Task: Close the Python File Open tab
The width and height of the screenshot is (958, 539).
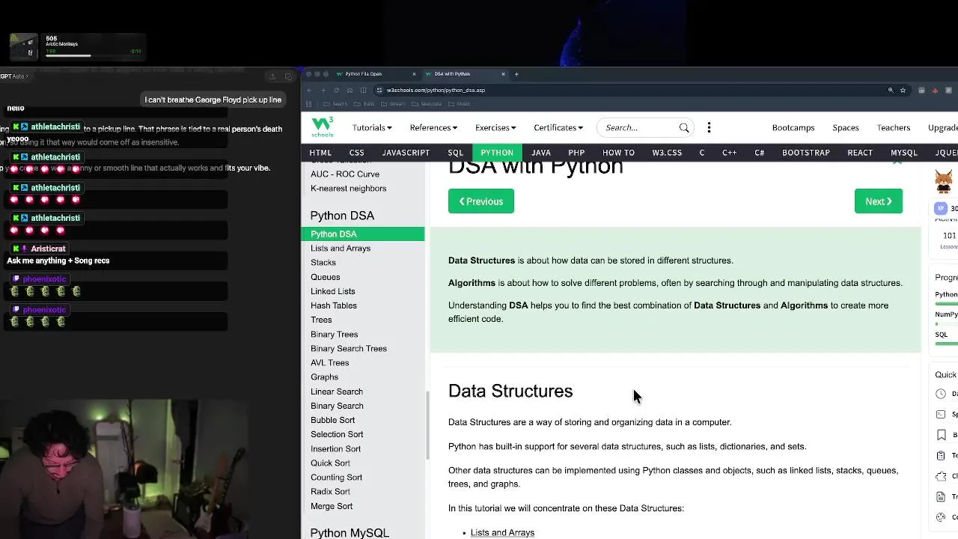Action: pyautogui.click(x=414, y=74)
